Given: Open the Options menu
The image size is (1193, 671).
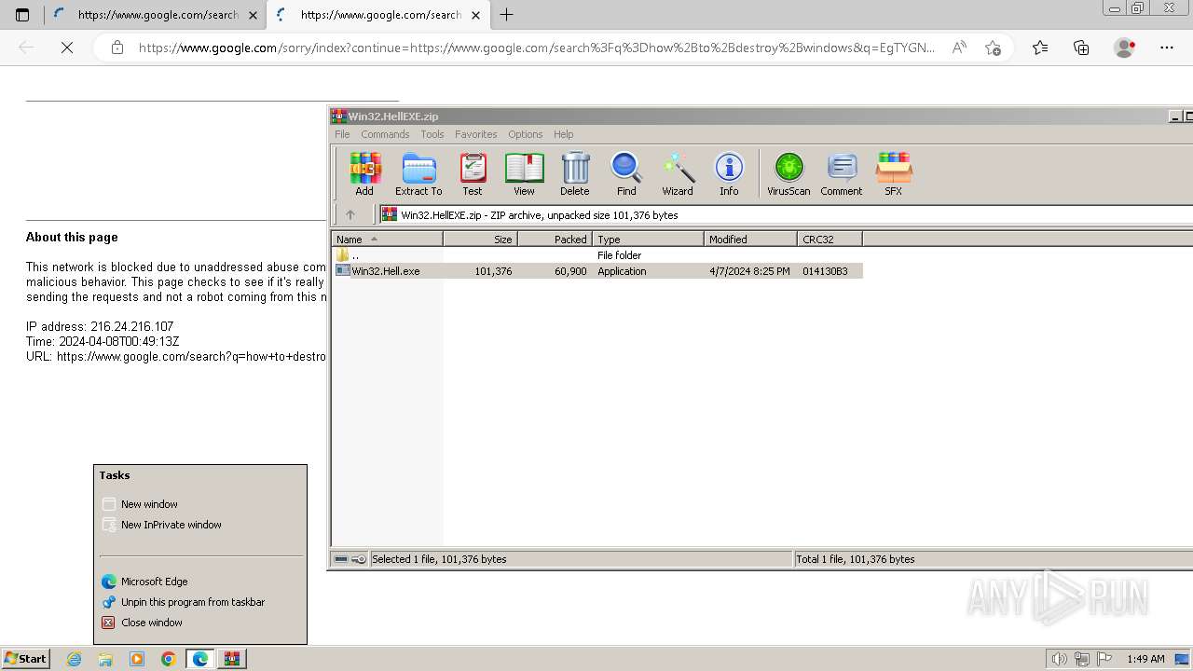Looking at the screenshot, I should coord(526,134).
